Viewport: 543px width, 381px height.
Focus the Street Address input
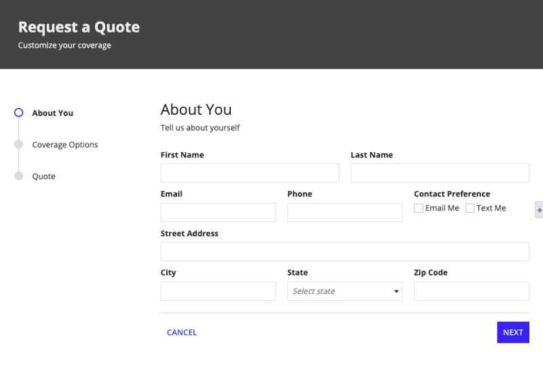click(345, 251)
